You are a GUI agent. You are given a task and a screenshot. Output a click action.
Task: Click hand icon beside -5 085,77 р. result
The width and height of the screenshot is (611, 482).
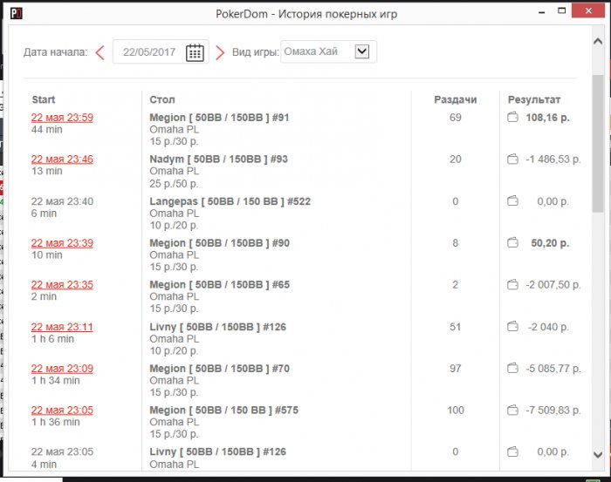(x=514, y=369)
